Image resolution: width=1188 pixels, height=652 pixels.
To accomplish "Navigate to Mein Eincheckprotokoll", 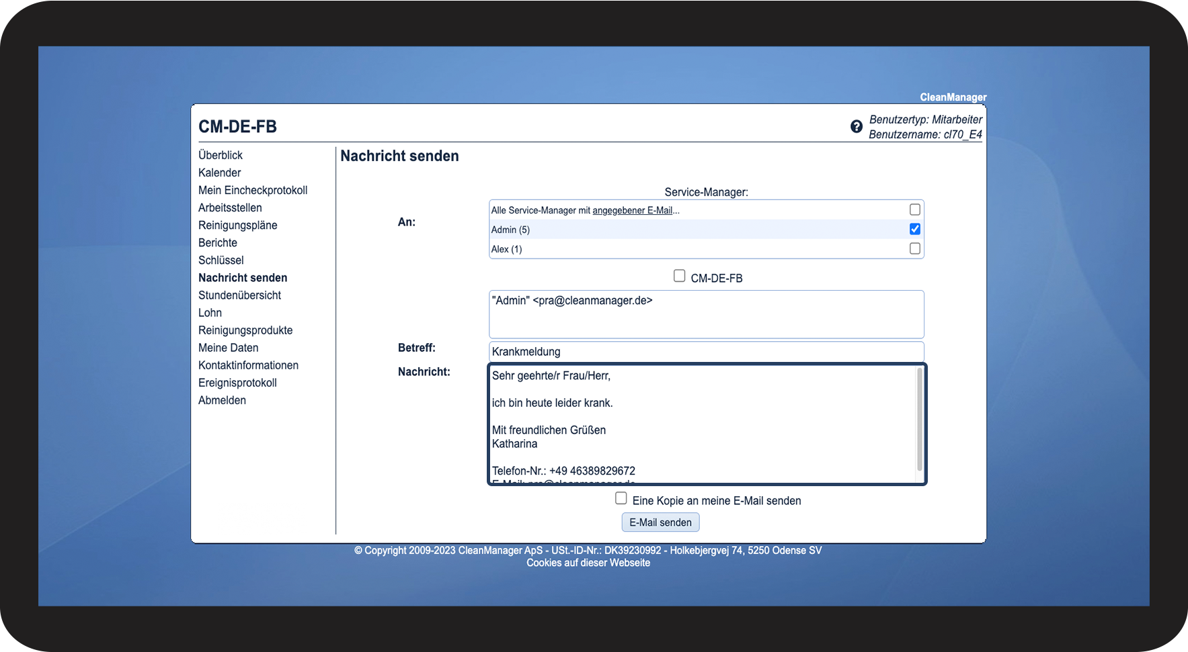I will 252,190.
